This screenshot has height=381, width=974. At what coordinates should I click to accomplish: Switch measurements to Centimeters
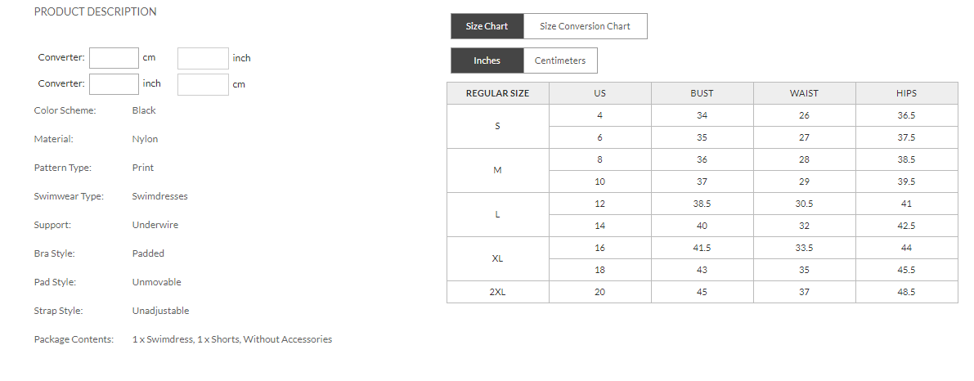[x=560, y=61]
